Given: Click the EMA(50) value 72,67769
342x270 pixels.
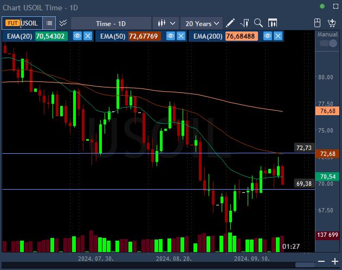Looking at the screenshot, I should click(145, 36).
